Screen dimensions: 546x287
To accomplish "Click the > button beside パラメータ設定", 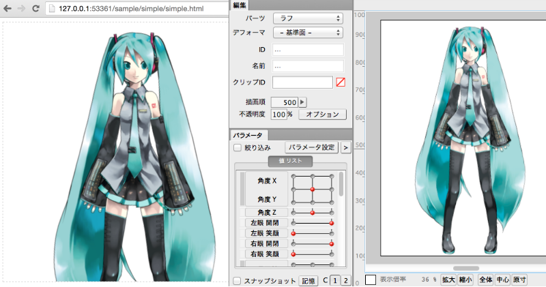I will click(x=345, y=147).
